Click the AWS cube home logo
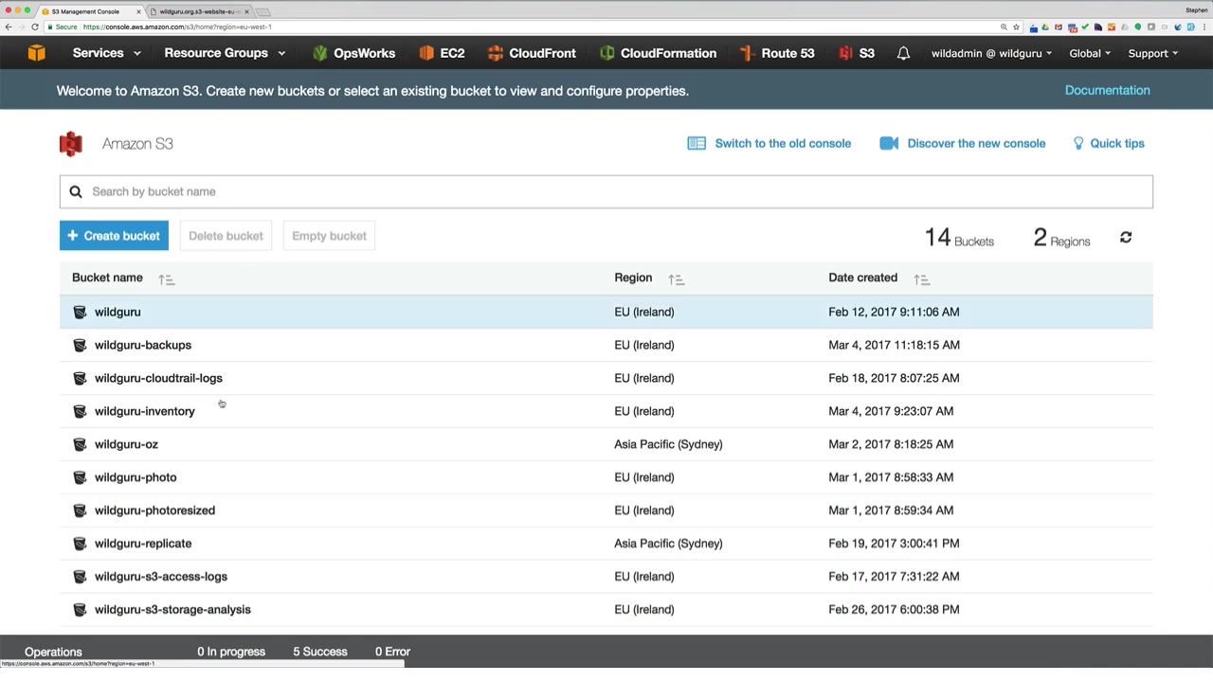1213x682 pixels. 36,53
